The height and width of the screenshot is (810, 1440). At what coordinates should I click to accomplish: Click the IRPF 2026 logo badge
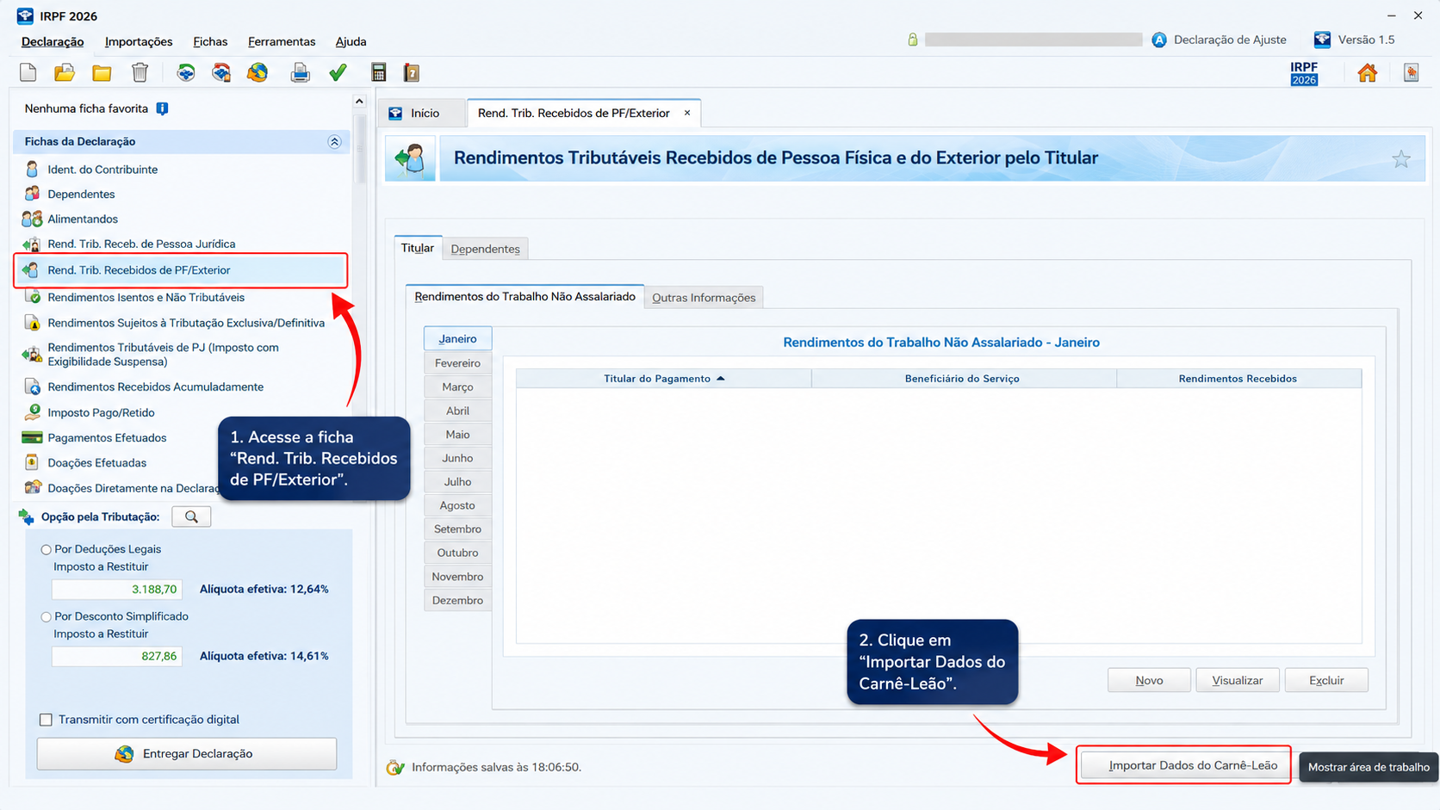pos(1304,73)
